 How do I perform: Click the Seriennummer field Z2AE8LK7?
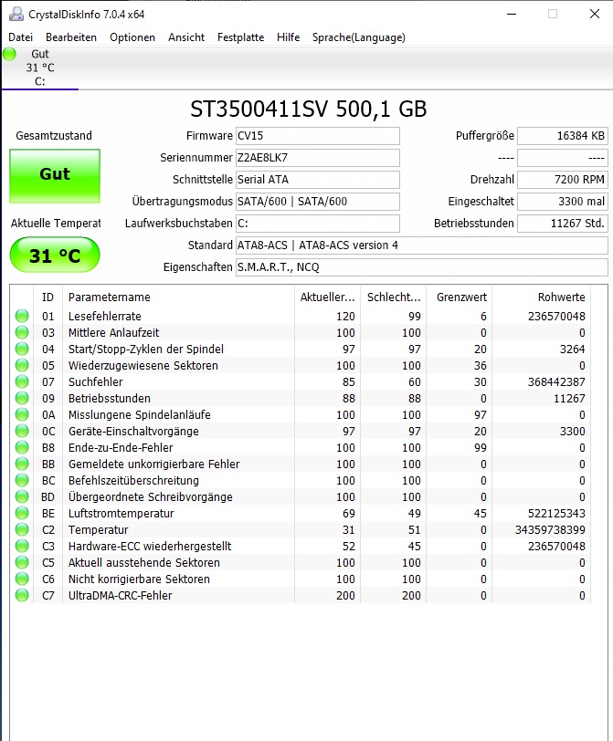[318, 158]
